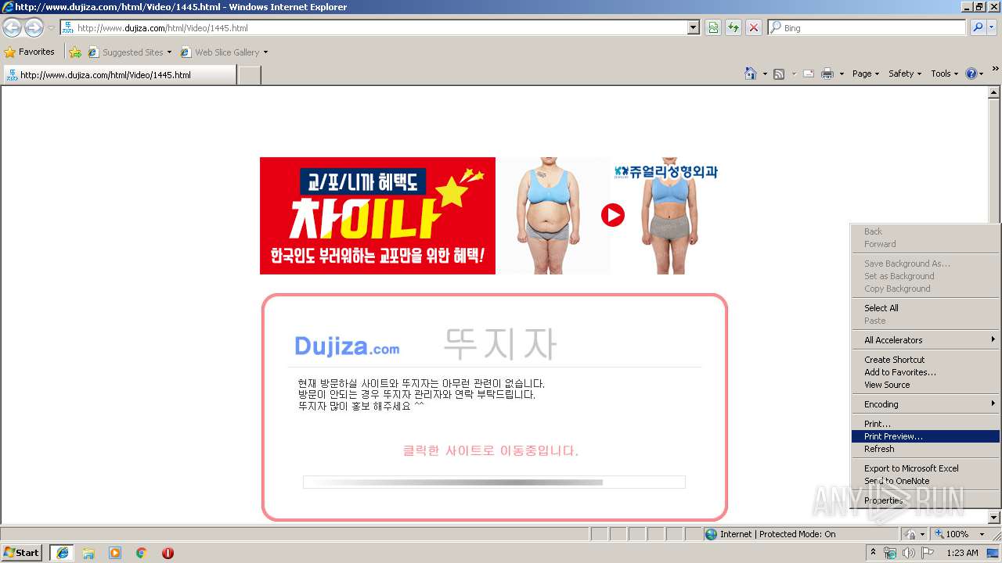1002x563 pixels.
Task: Choose Create Shortcut from context menu
Action: [925, 360]
